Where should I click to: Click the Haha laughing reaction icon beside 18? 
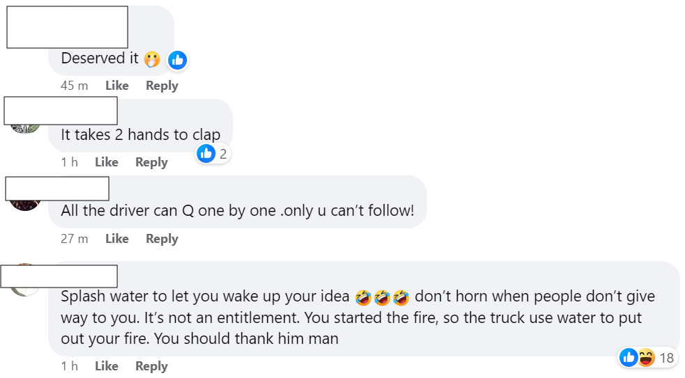[x=645, y=358]
